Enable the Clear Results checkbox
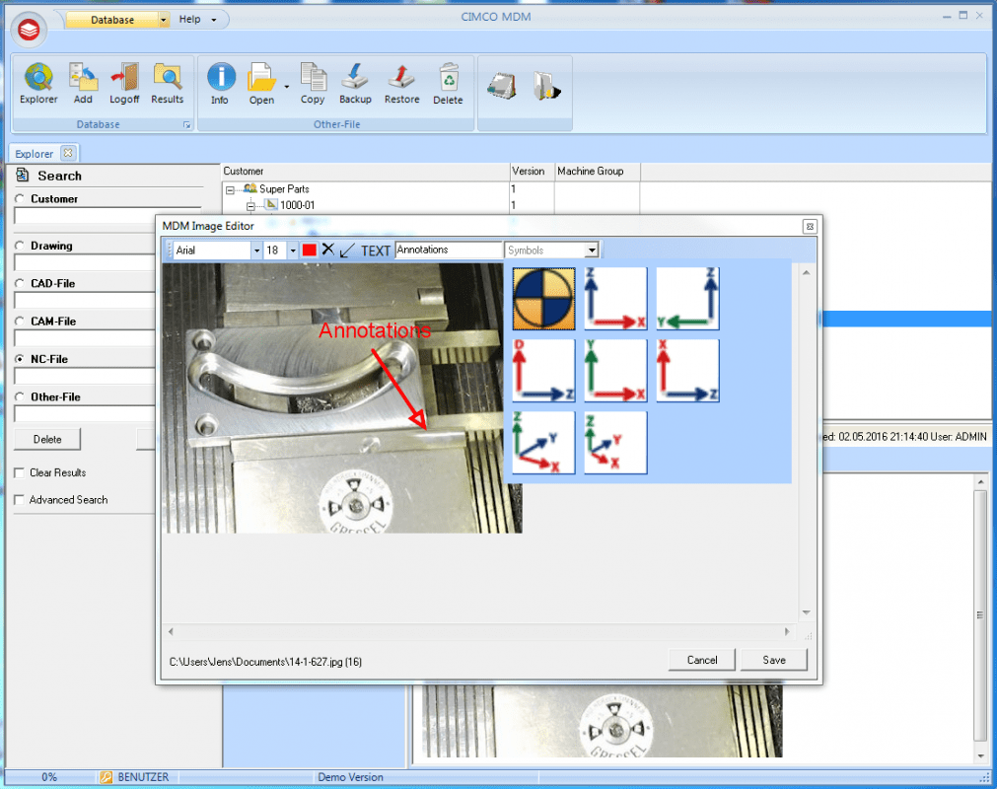This screenshot has height=789, width=997. [17, 472]
